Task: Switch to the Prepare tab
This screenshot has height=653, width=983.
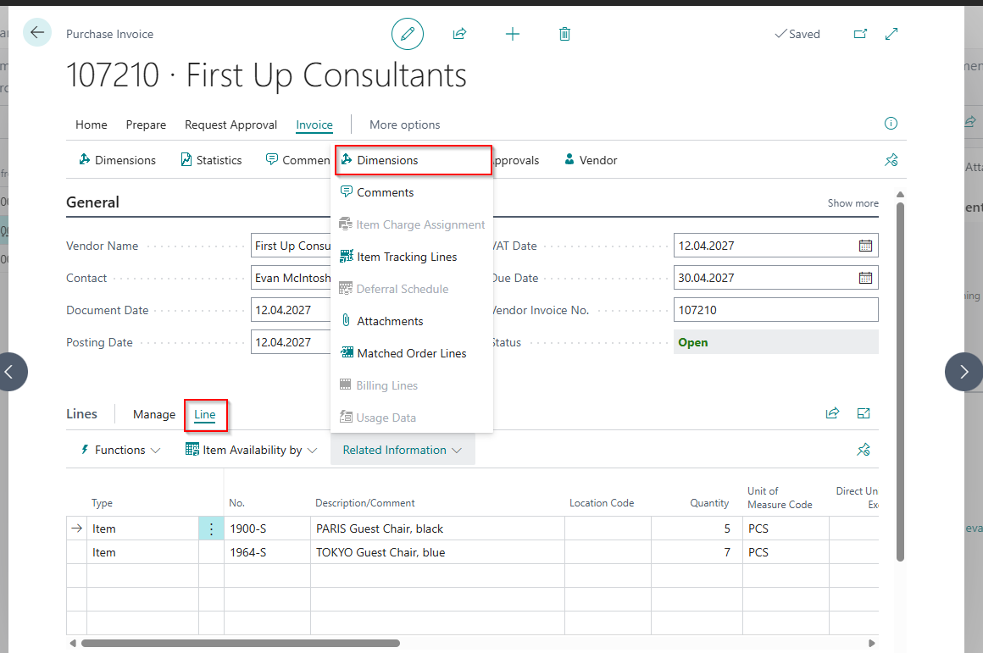Action: 146,125
